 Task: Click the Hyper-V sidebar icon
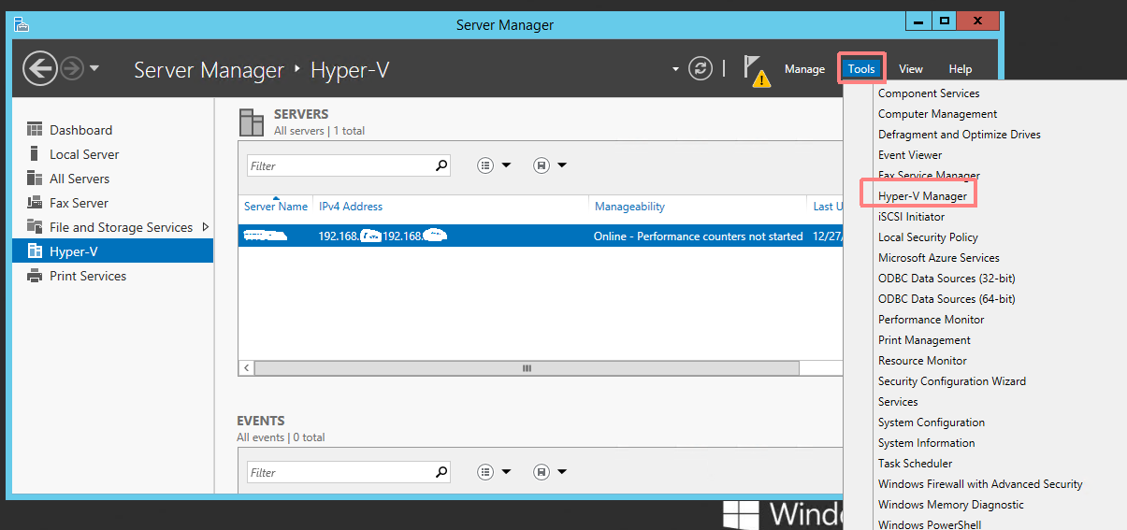pyautogui.click(x=35, y=251)
